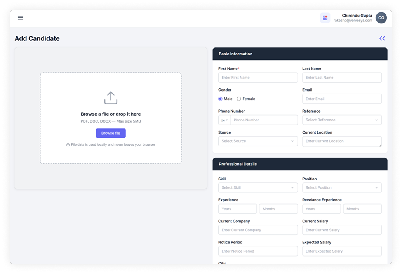This screenshot has height=274, width=402.
Task: Click 'PDF, DOC, DOCX — Max size 5MB' text
Action: pos(111,121)
